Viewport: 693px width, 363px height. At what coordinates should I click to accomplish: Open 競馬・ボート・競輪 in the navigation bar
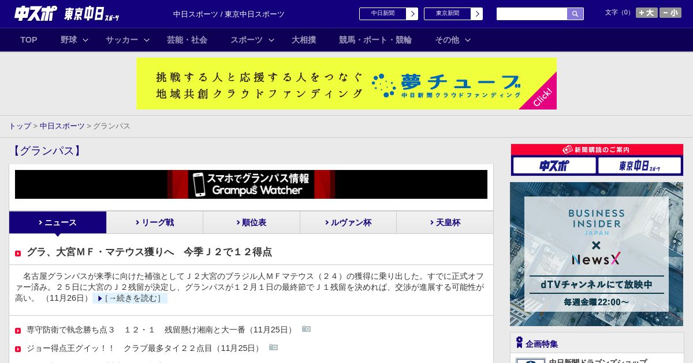[x=375, y=40]
